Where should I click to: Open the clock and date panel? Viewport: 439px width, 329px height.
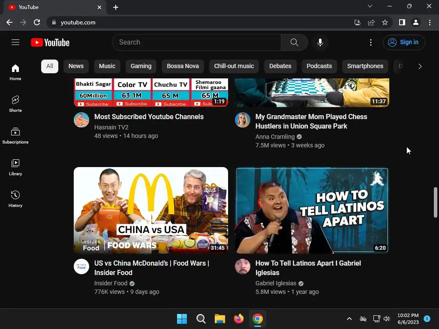(x=408, y=319)
